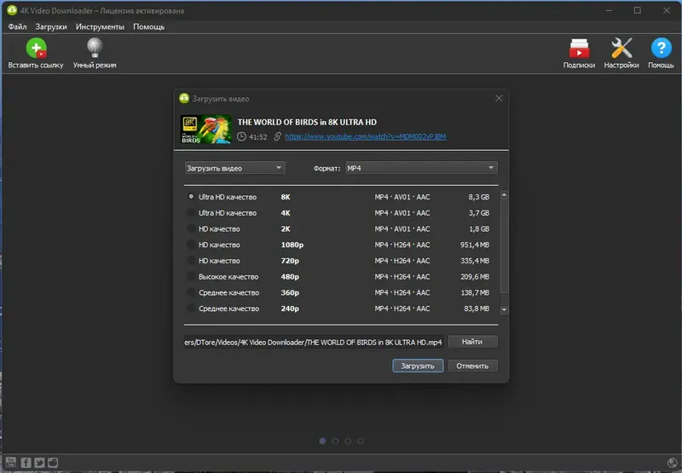Open Help (Помощь) question mark icon
The width and height of the screenshot is (682, 473).
pos(661,49)
